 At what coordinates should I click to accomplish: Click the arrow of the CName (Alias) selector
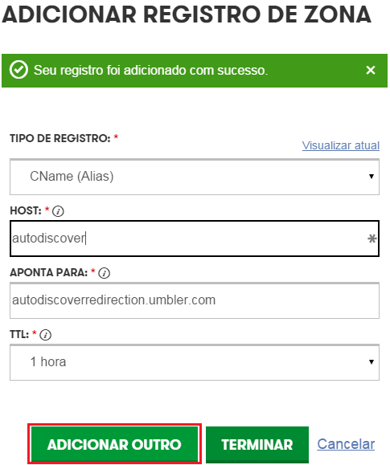(371, 177)
